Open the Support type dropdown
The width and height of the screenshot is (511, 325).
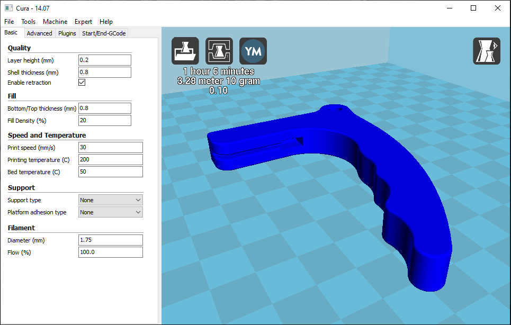coord(110,200)
